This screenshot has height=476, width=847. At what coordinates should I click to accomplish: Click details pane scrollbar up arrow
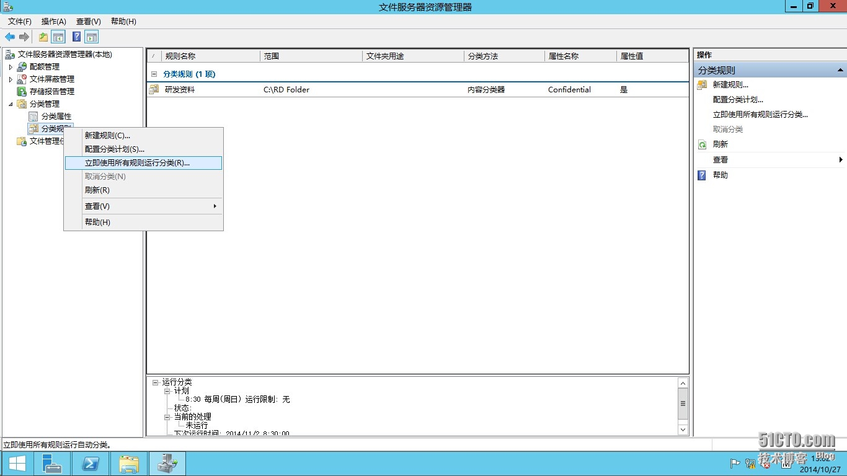[x=683, y=383]
